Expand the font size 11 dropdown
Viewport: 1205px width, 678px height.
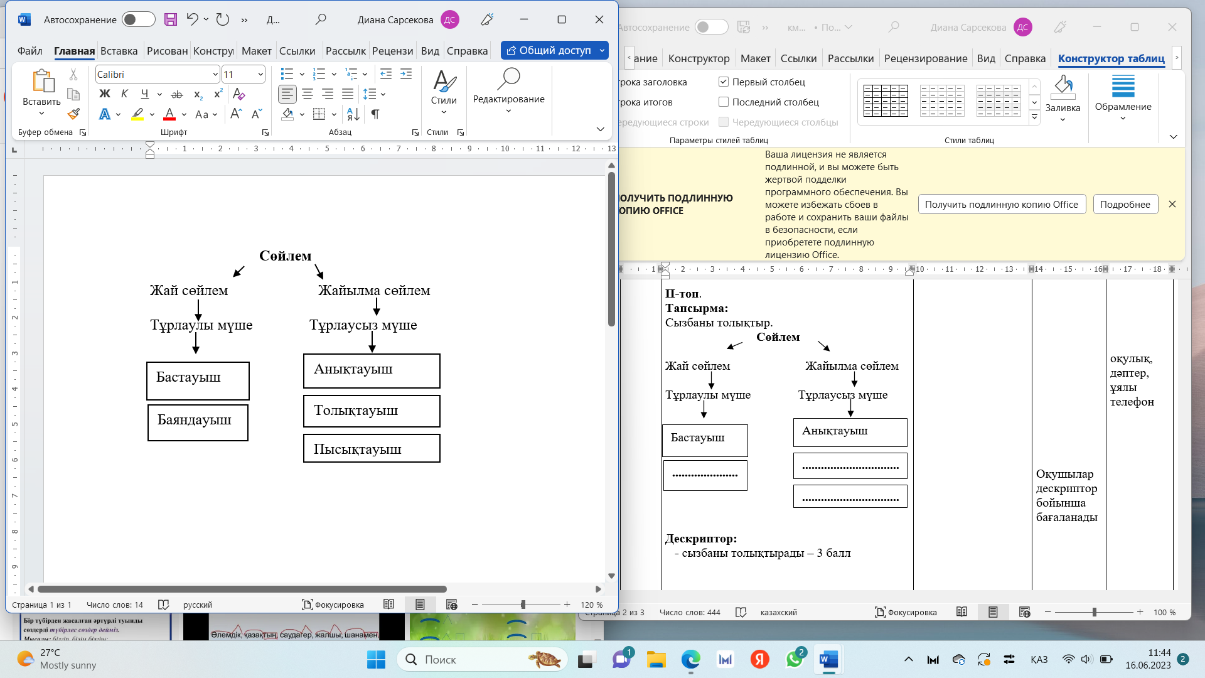click(x=260, y=74)
